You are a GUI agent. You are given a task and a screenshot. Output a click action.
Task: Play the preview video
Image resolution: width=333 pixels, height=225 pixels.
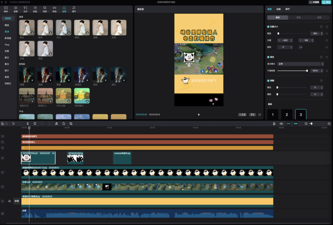coord(199,115)
